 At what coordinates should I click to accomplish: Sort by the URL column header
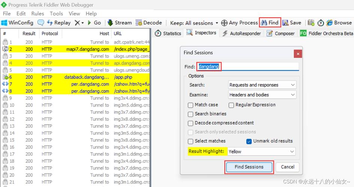coord(130,34)
